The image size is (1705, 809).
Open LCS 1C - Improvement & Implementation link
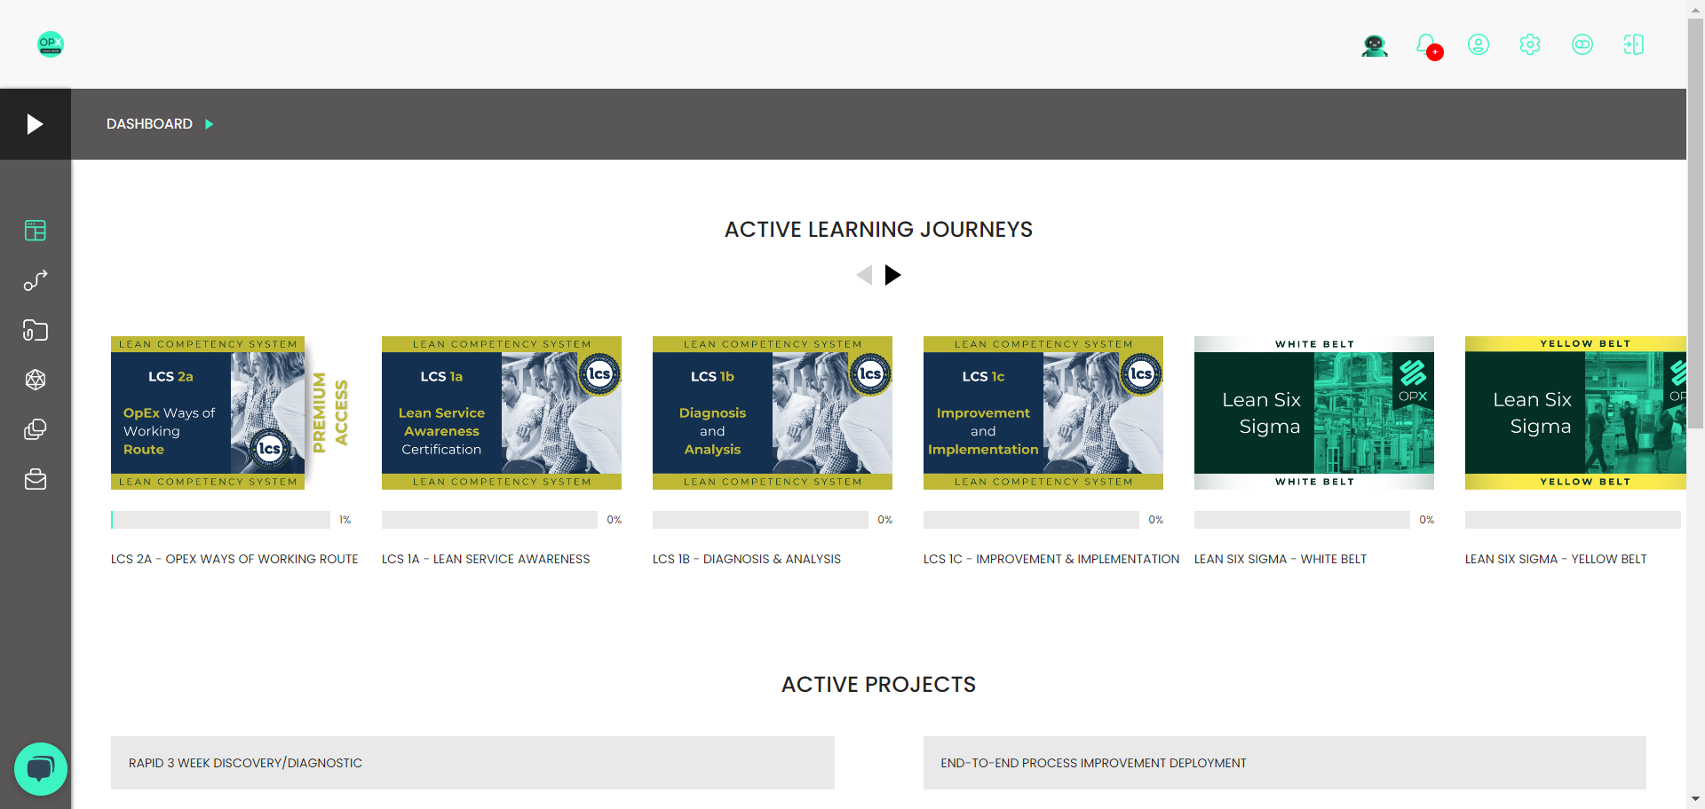click(1051, 559)
